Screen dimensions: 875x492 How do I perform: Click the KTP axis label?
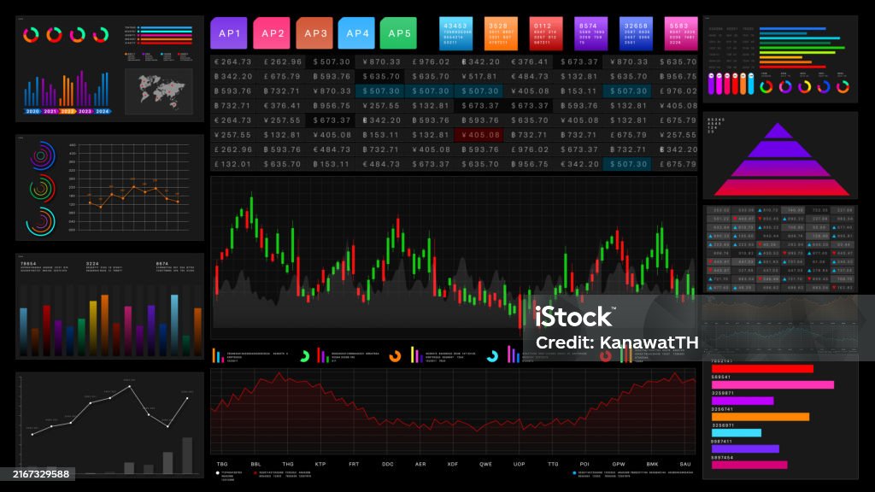pyautogui.click(x=320, y=464)
